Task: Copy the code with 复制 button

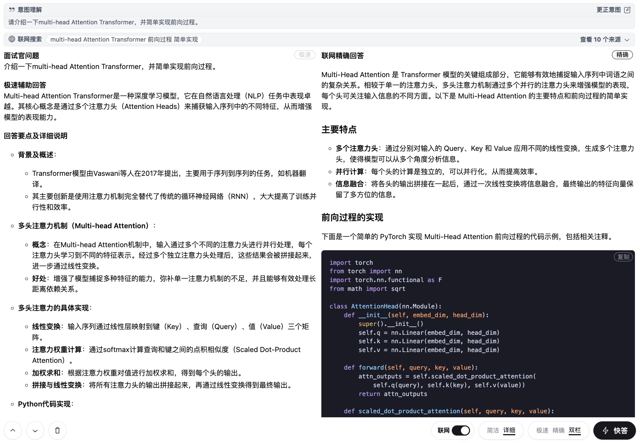Action: (x=623, y=257)
